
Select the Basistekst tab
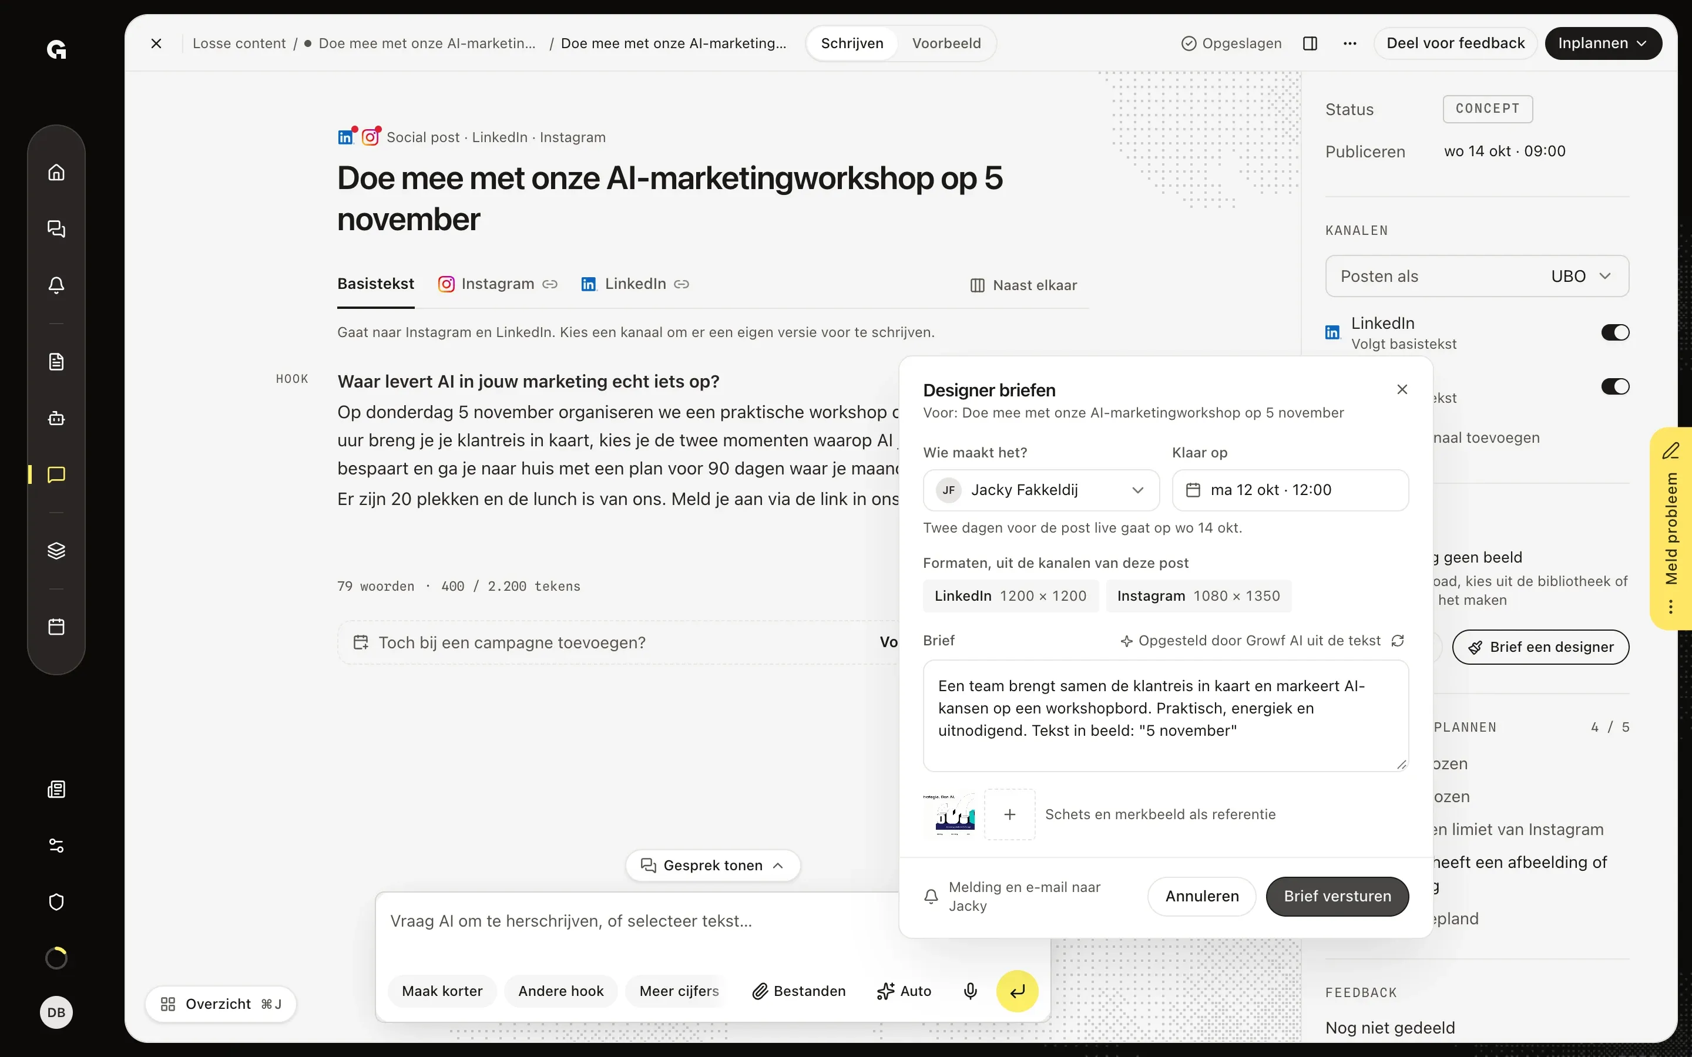(x=375, y=284)
